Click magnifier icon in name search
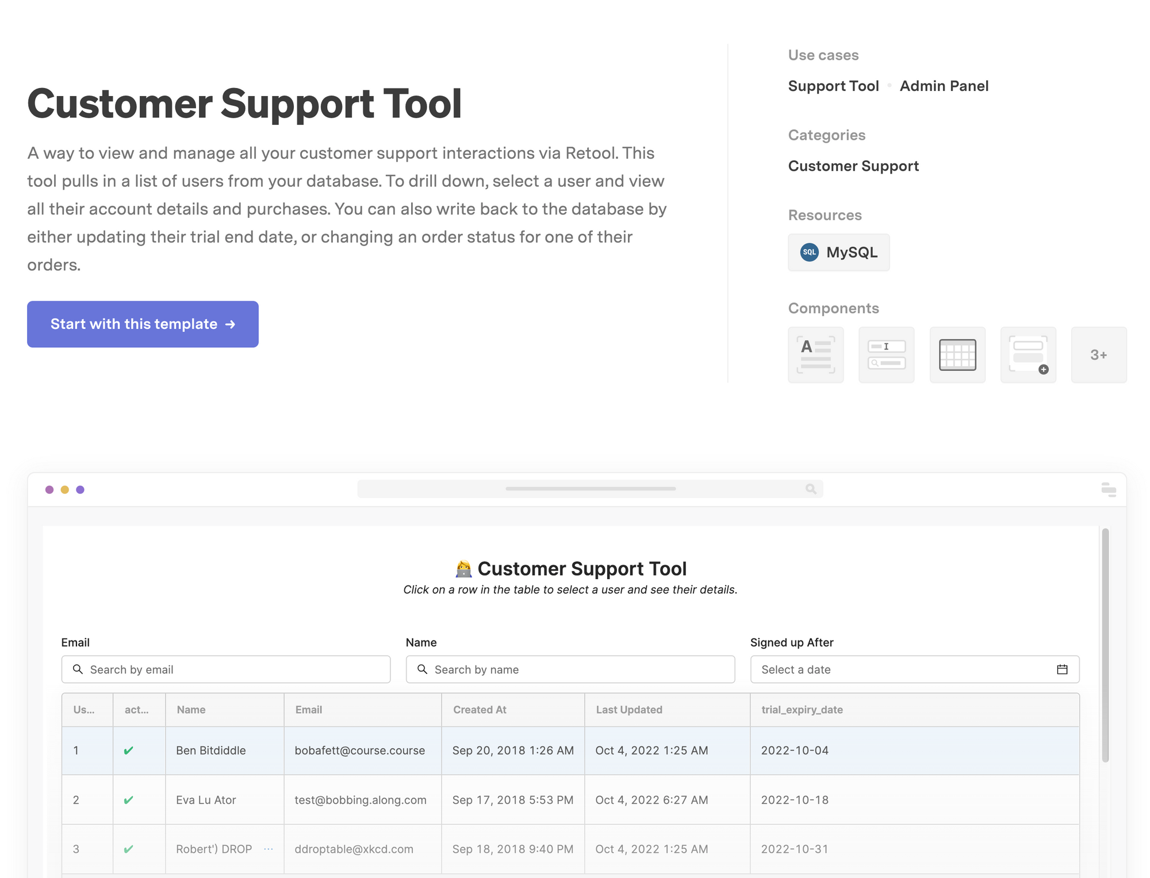 pos(422,669)
